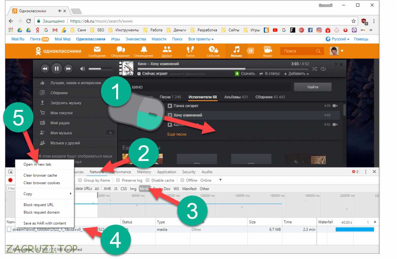
Task: Open Моя музыка in sidebar
Action: point(61,133)
